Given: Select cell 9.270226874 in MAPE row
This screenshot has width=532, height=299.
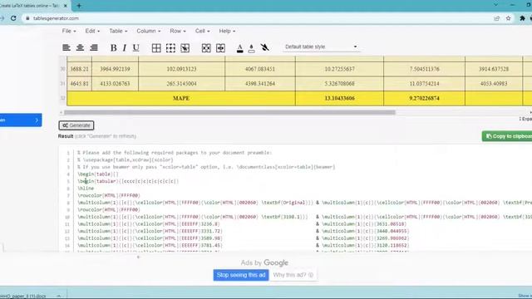Looking at the screenshot, I should pos(424,98).
